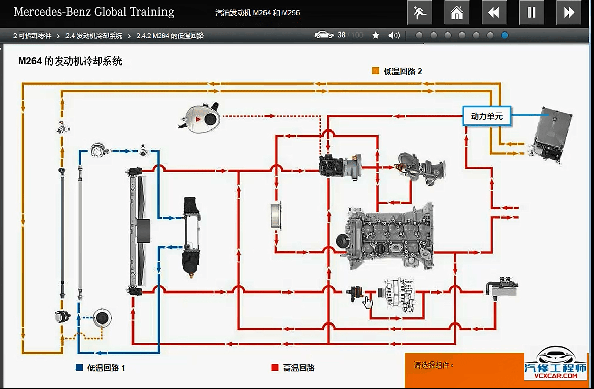Select the component under the hand cursor

click(357, 294)
